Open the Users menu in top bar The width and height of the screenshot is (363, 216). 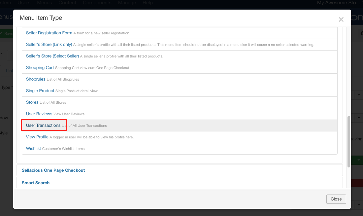(x=24, y=3)
